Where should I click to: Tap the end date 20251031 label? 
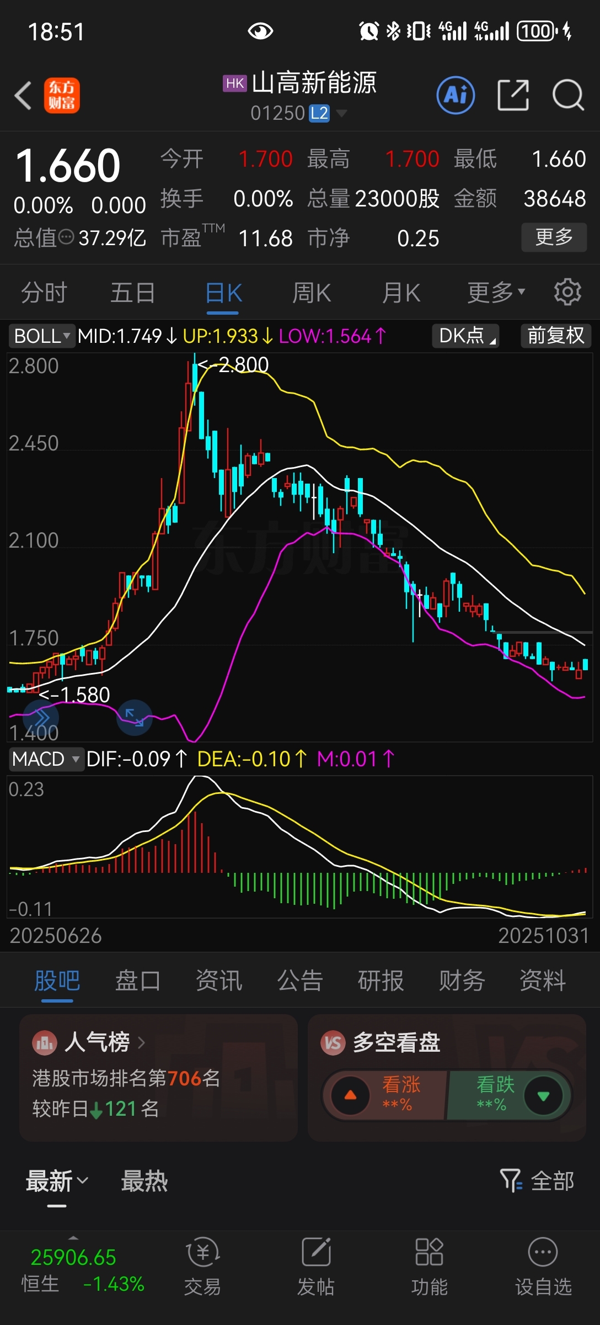click(x=544, y=936)
